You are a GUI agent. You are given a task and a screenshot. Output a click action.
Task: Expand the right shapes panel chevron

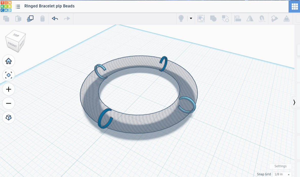click(x=294, y=103)
